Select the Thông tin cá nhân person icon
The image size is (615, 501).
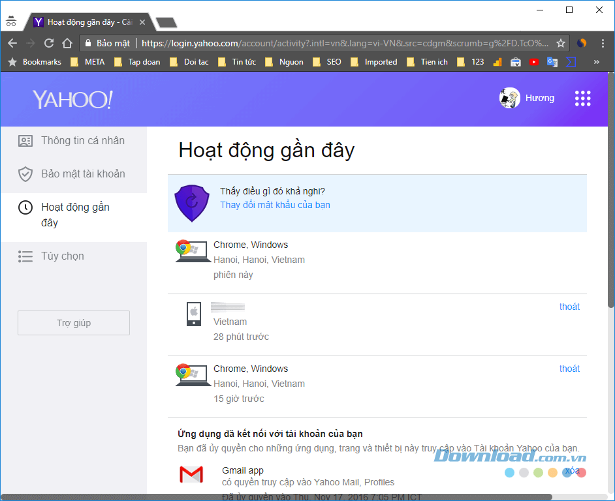tap(25, 140)
